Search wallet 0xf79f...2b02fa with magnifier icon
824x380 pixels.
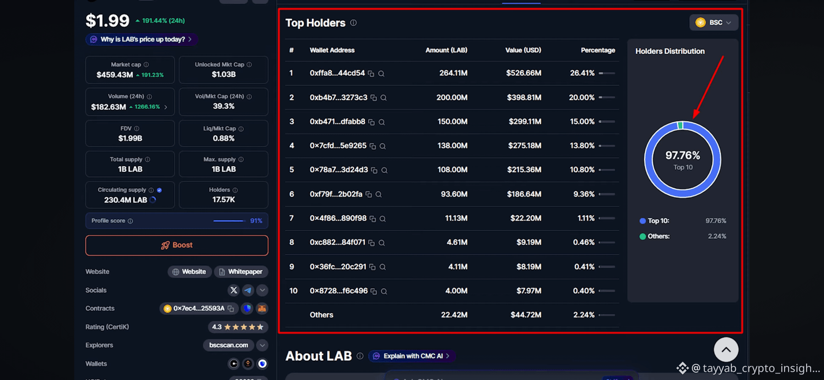(x=379, y=195)
